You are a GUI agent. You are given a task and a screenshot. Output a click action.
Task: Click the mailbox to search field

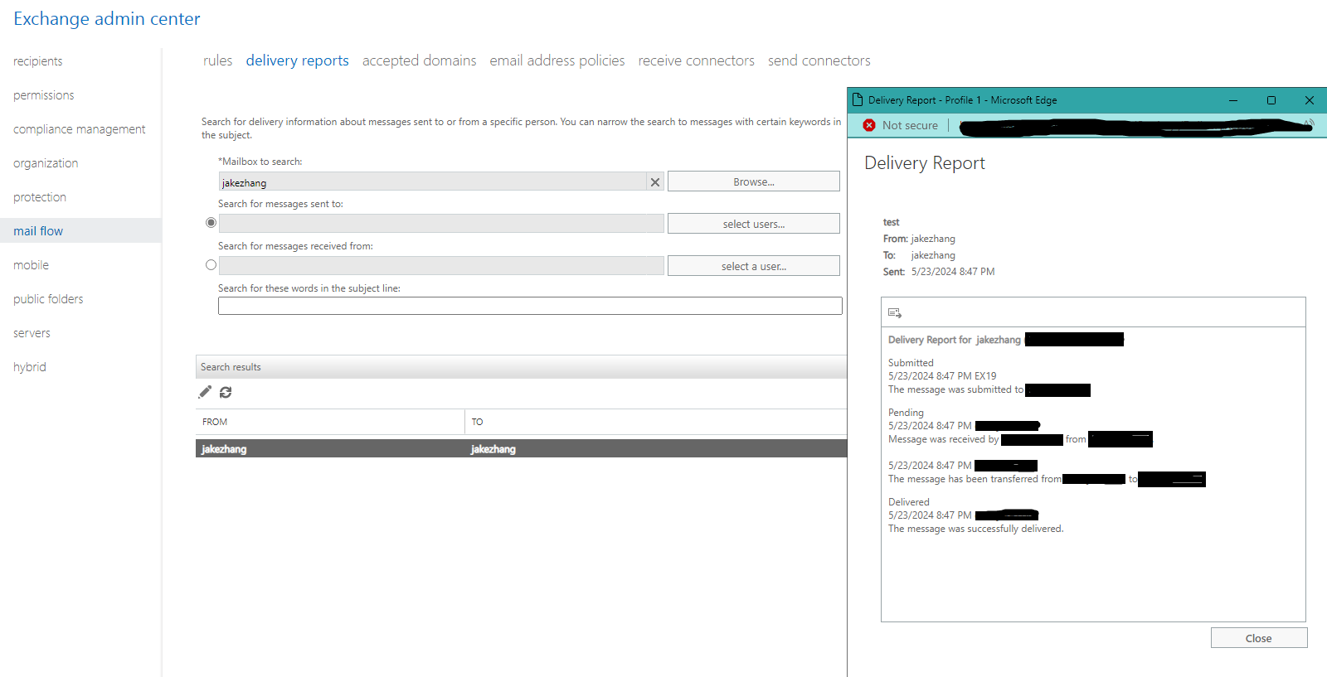(x=433, y=182)
